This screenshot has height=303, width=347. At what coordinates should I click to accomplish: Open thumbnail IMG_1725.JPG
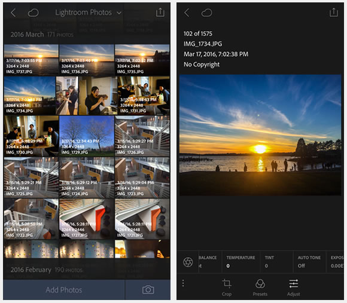tap(31, 177)
